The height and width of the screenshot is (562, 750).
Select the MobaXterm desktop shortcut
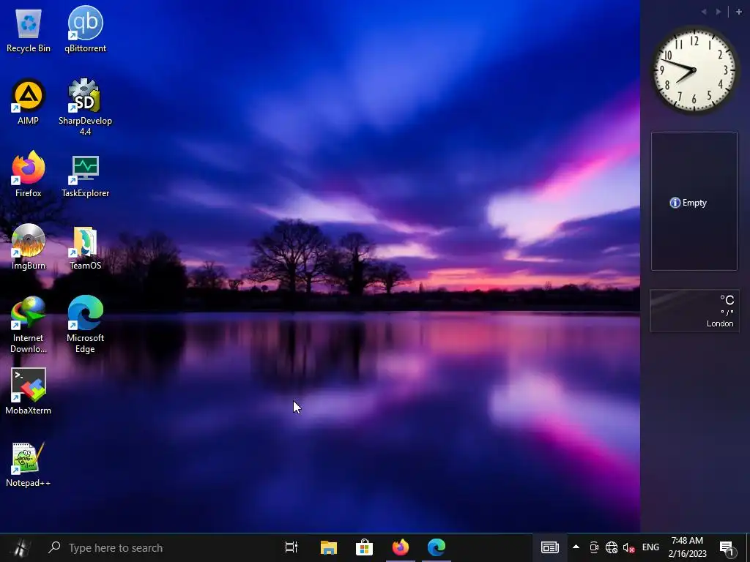(x=29, y=392)
